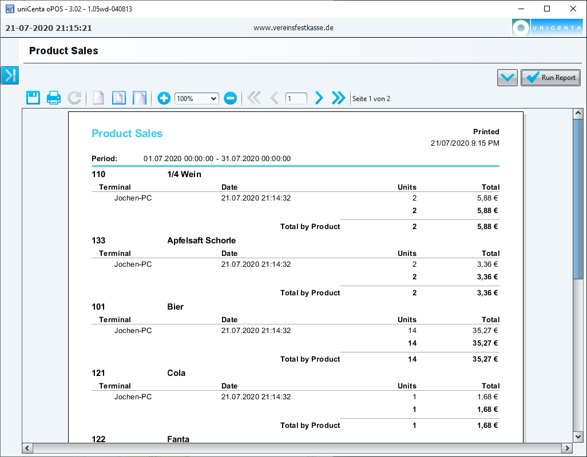Advance to the next report page
The image size is (587, 457).
(319, 98)
